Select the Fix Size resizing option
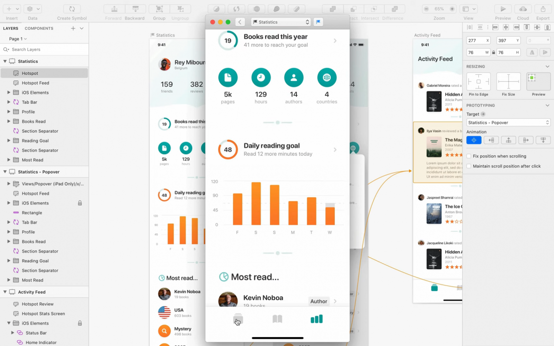Screen dimensions: 554x346 tap(508, 81)
